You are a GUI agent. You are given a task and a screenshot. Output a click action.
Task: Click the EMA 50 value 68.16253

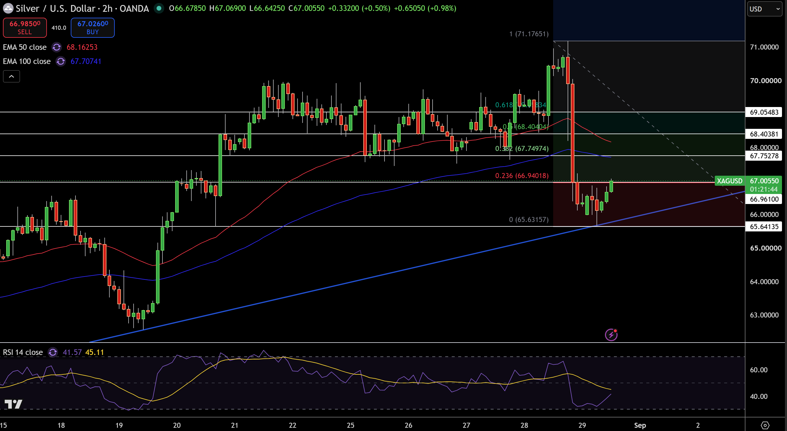tap(82, 47)
